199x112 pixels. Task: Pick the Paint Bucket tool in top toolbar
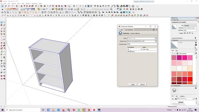(41, 6)
